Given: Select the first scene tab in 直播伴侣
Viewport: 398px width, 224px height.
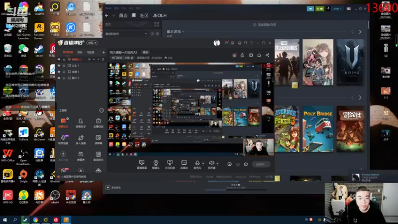Looking at the screenshot, I should coord(68,52).
